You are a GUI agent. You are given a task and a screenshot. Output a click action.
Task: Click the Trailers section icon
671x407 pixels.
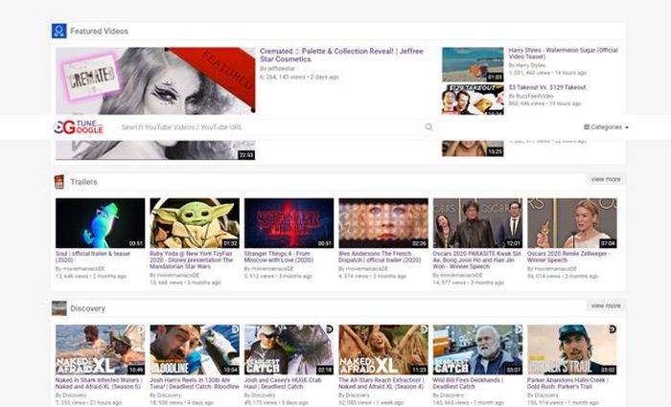58,181
